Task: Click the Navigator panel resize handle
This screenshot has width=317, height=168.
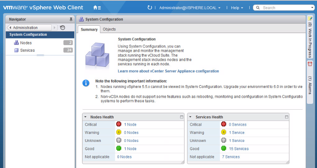Action: (40, 55)
